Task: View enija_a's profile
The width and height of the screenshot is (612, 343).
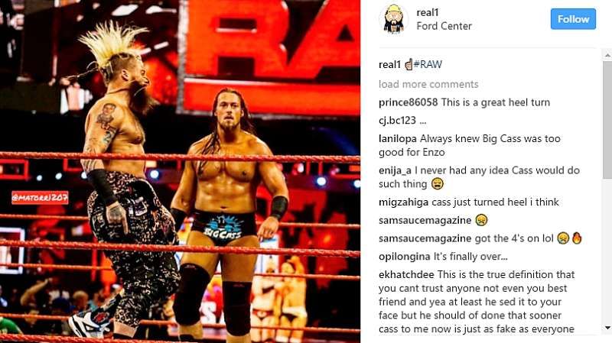Action: 395,170
